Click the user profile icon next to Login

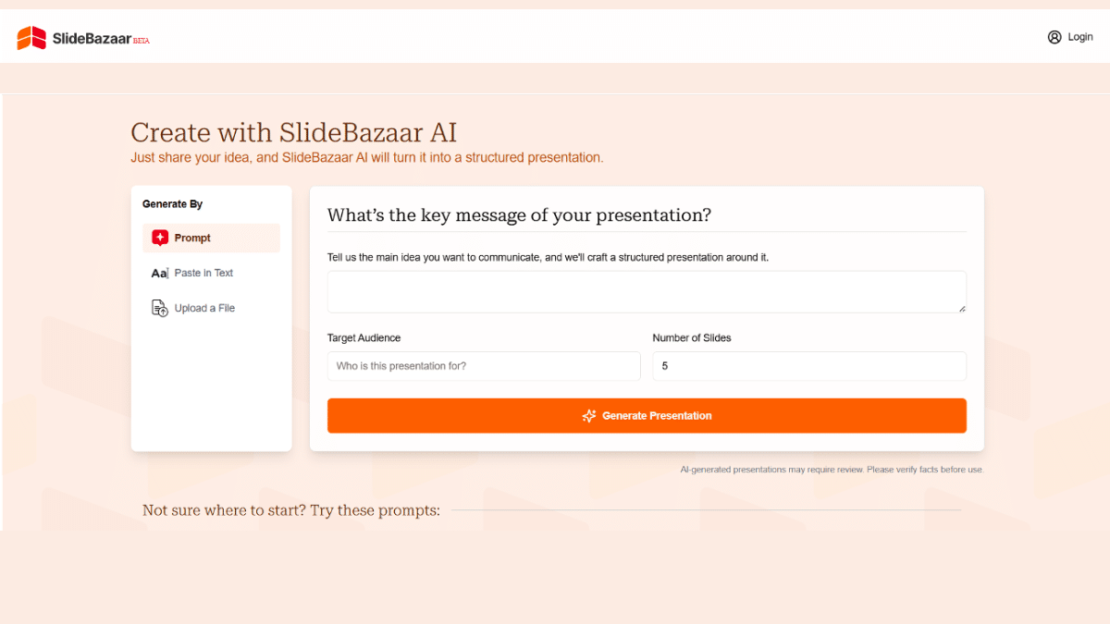[x=1054, y=36]
